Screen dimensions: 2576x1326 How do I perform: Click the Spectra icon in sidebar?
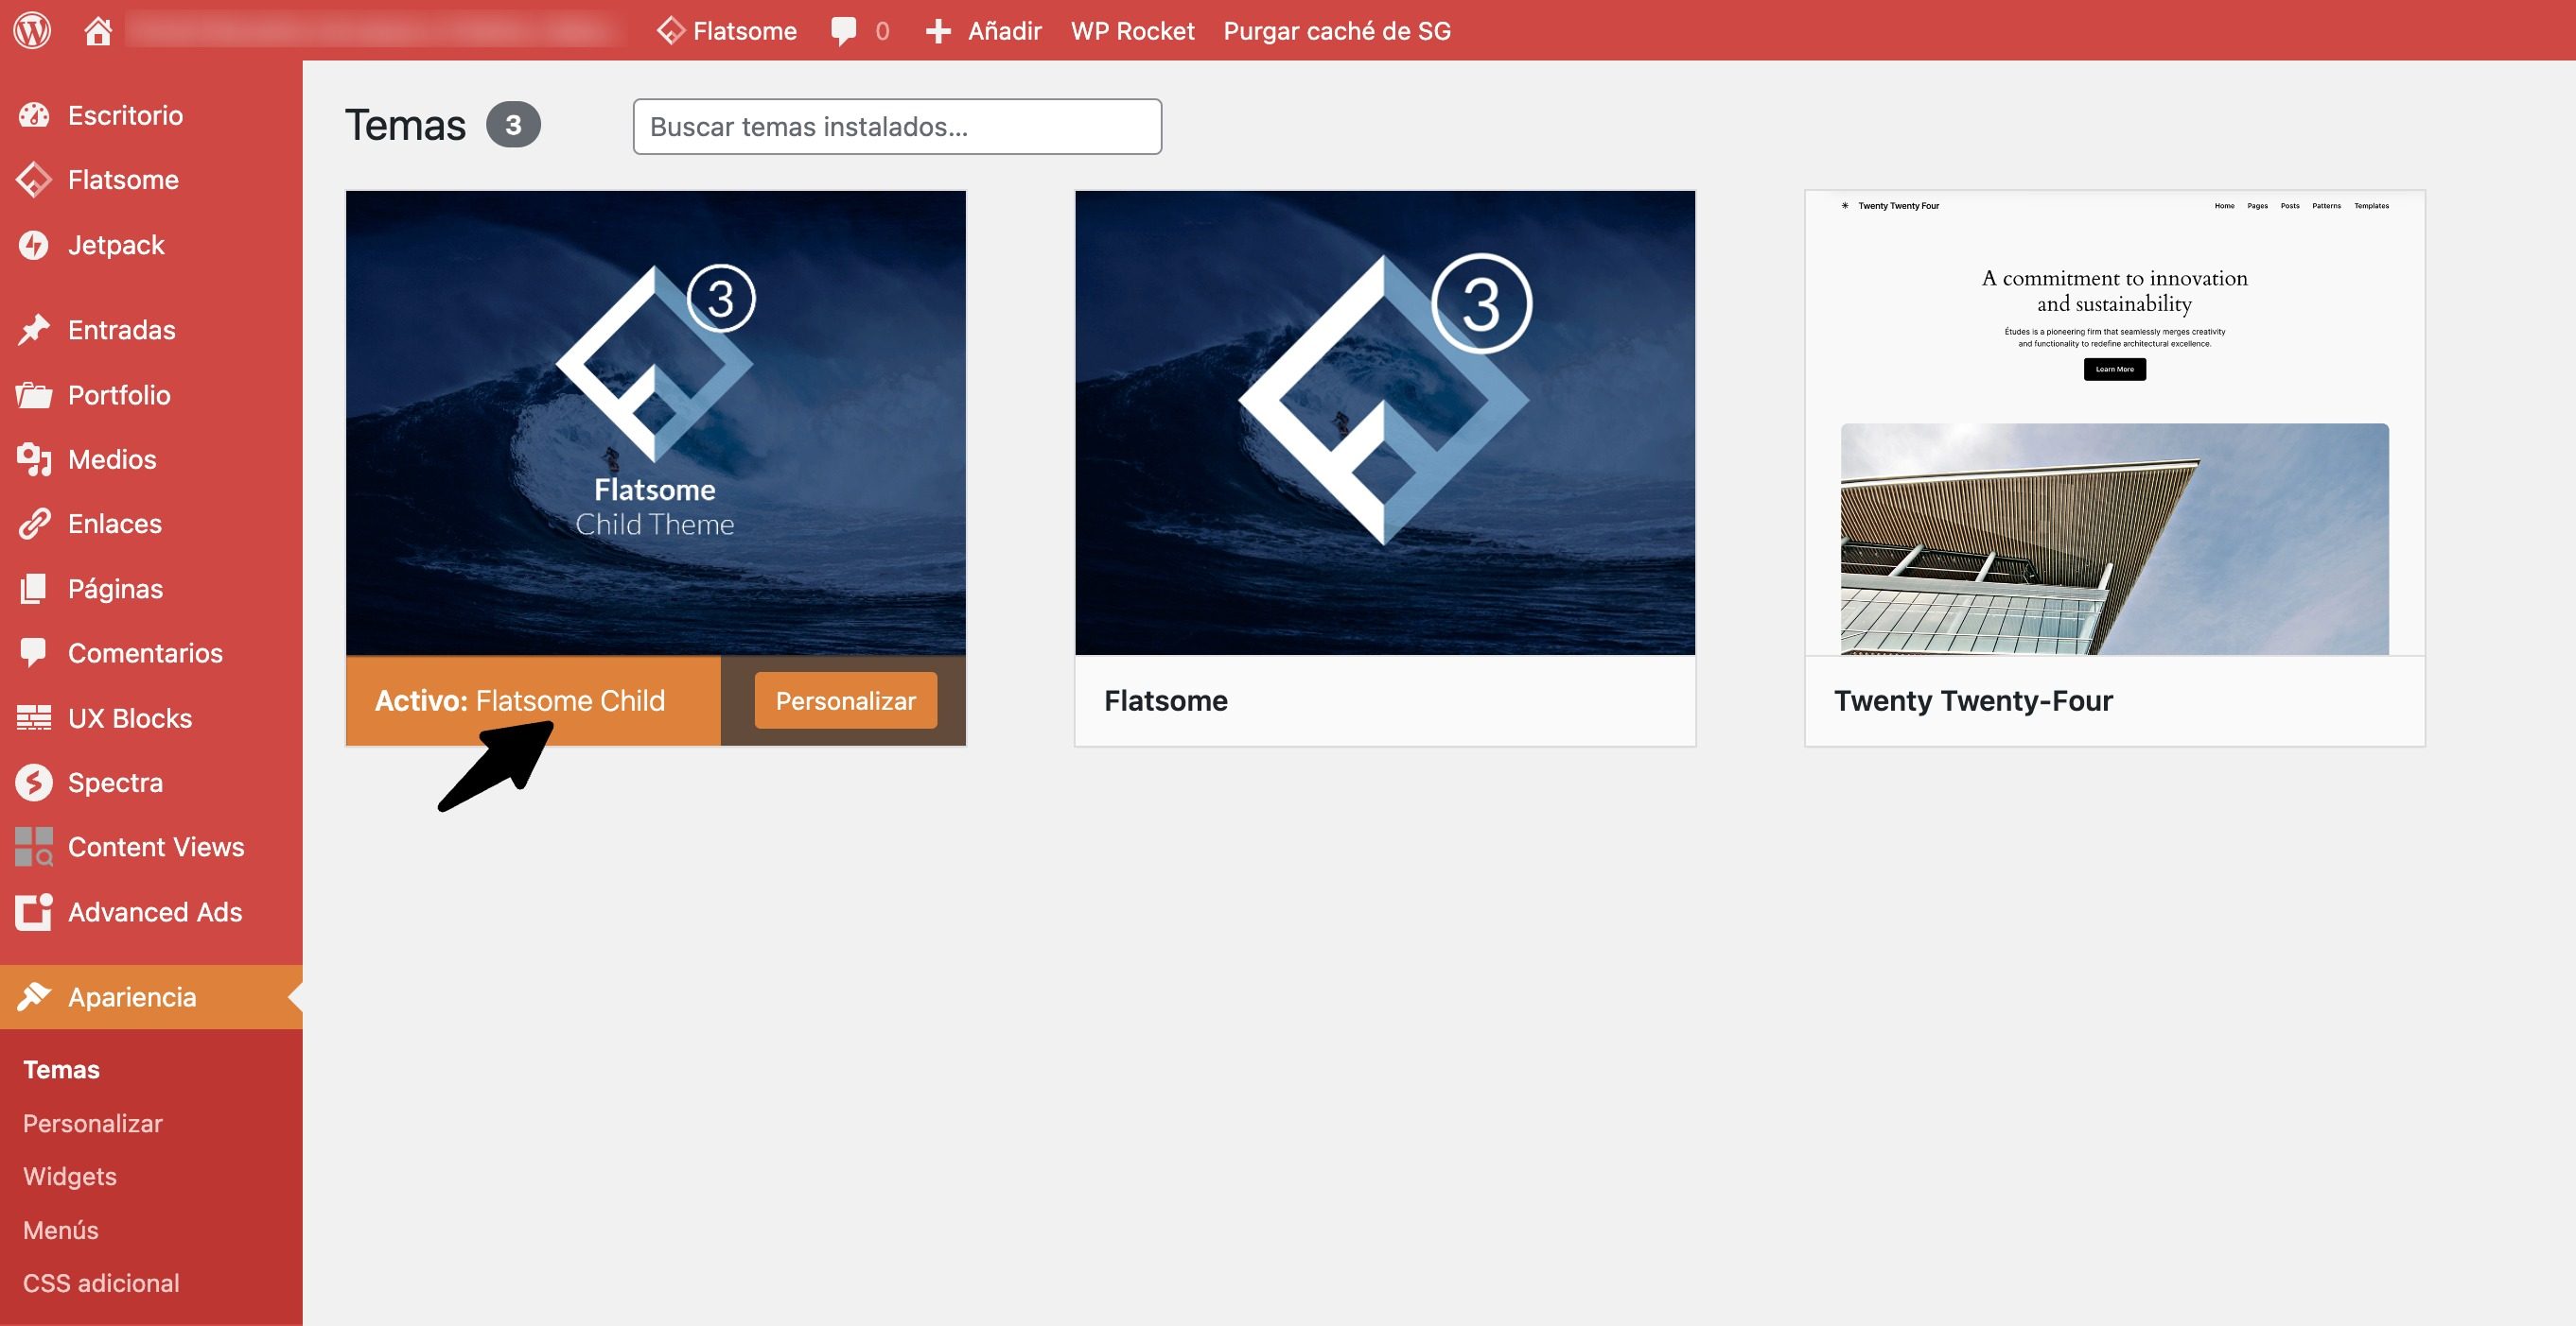tap(33, 783)
